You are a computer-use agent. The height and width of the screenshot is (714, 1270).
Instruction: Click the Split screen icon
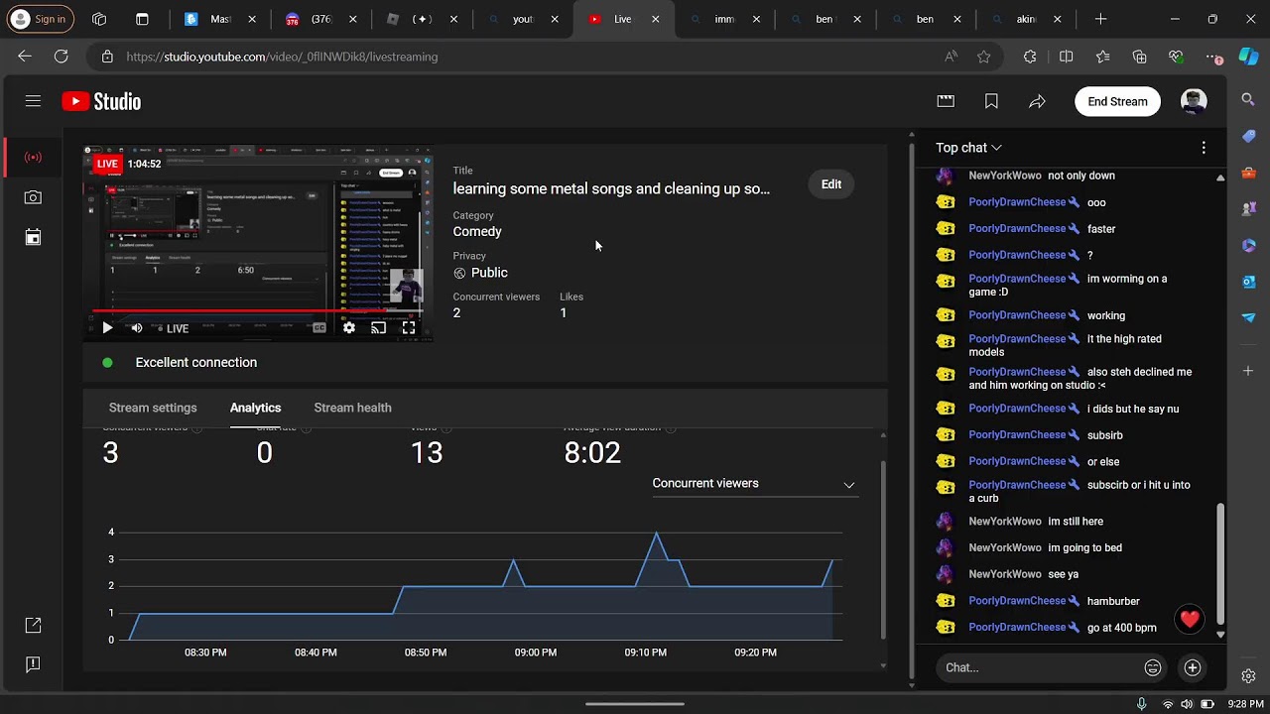(x=1067, y=57)
